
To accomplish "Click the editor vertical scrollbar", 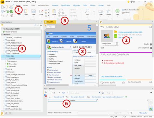I will (x=97, y=54).
